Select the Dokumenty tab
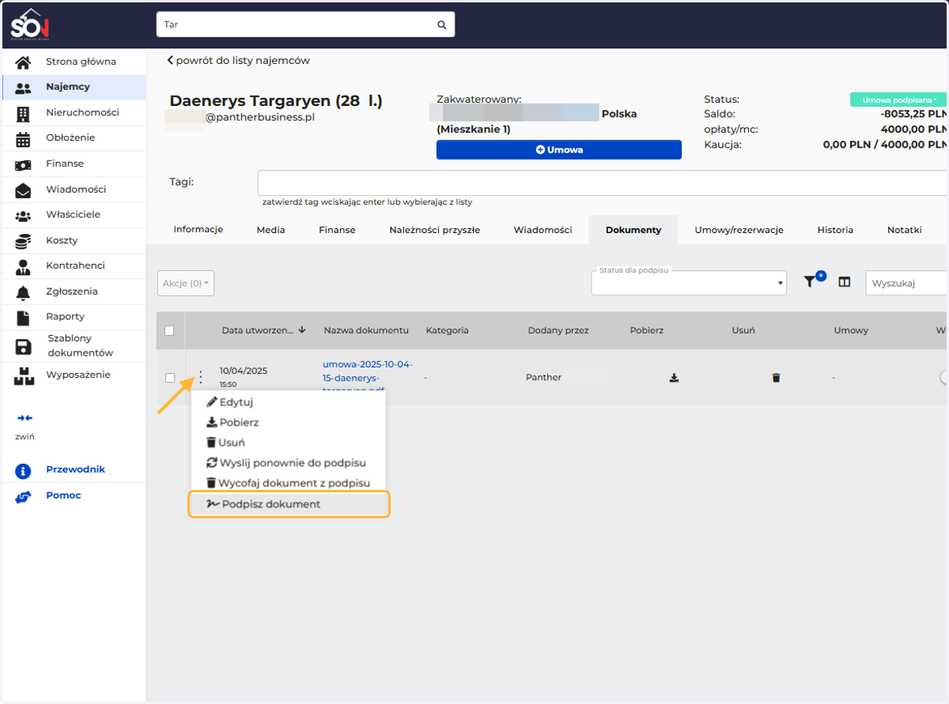 click(x=633, y=230)
